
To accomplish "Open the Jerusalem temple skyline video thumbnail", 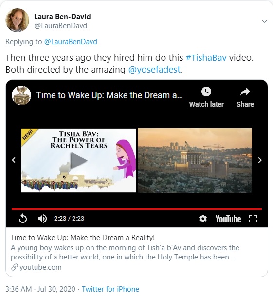I will 195,161.
